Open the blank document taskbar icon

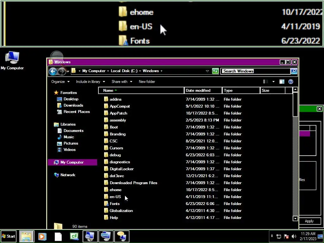(x=58, y=237)
